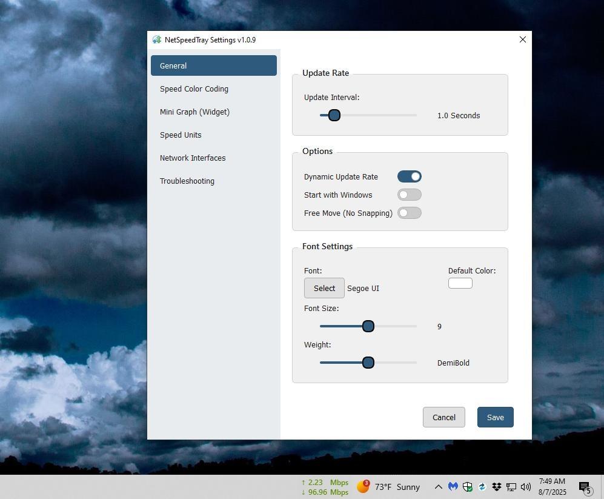Click the Malwarebytes tray icon
This screenshot has height=499, width=604.
click(453, 486)
